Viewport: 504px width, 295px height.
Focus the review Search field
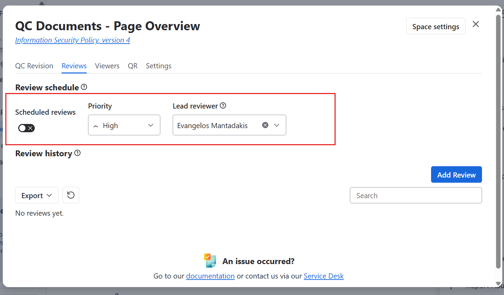416,195
